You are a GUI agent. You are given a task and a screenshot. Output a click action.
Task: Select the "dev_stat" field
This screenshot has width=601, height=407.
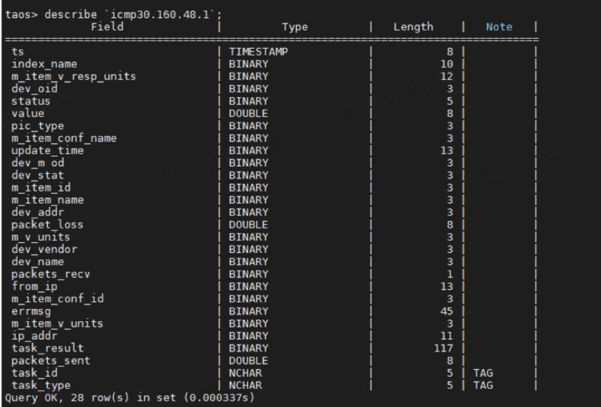click(x=37, y=175)
